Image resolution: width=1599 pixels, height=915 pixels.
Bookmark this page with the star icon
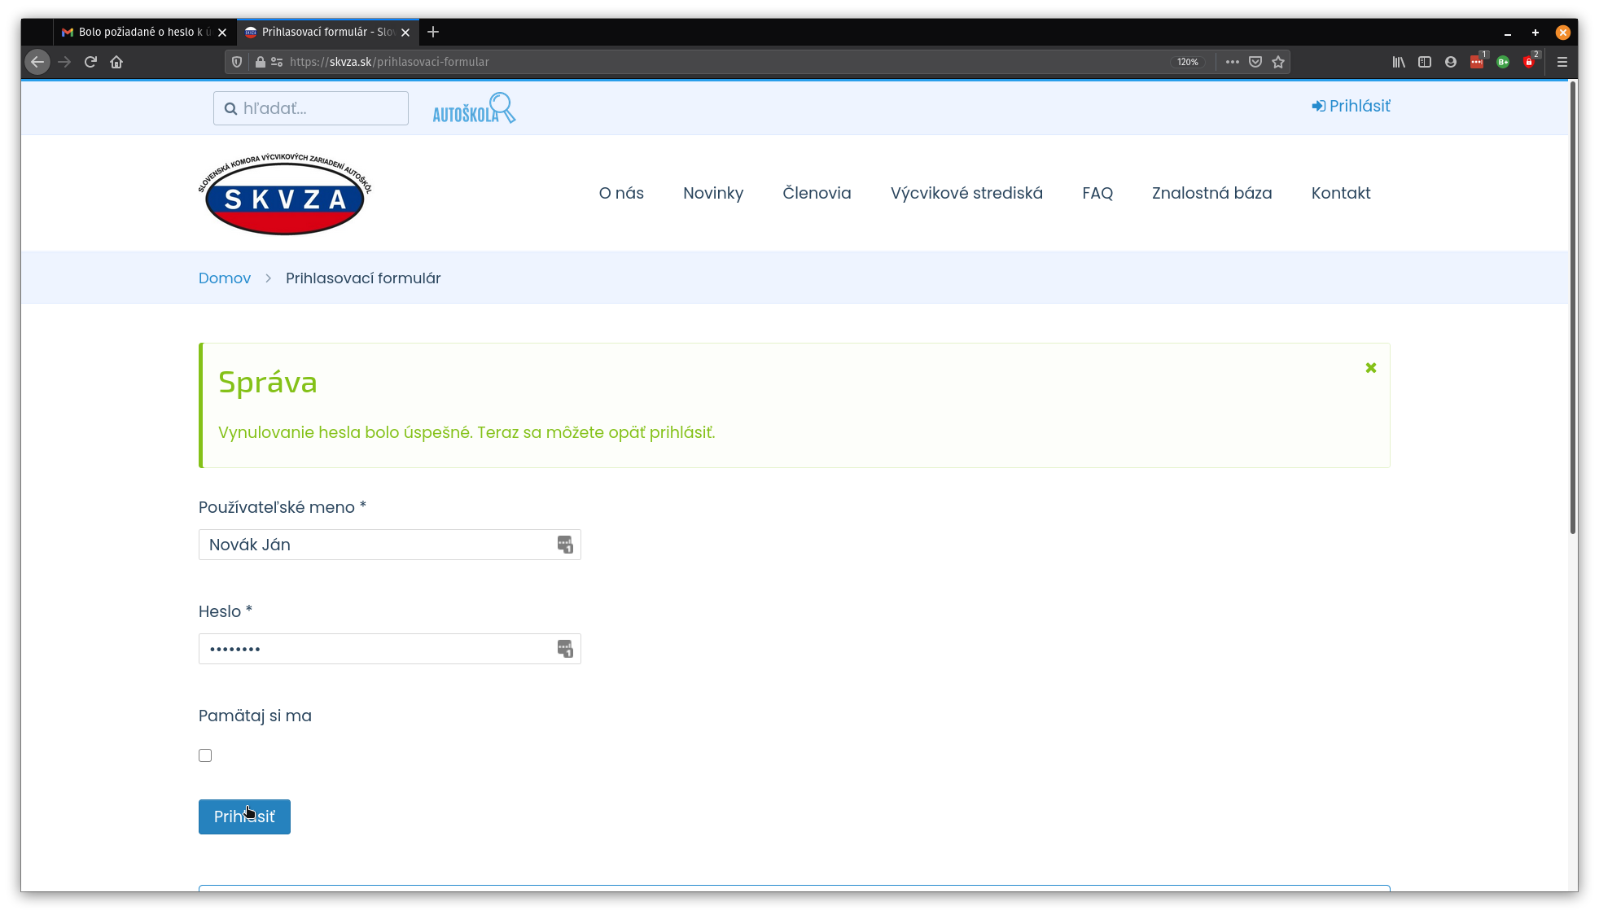pos(1278,62)
